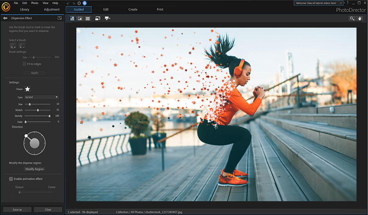Click the undo arrow icon

(68, 3)
